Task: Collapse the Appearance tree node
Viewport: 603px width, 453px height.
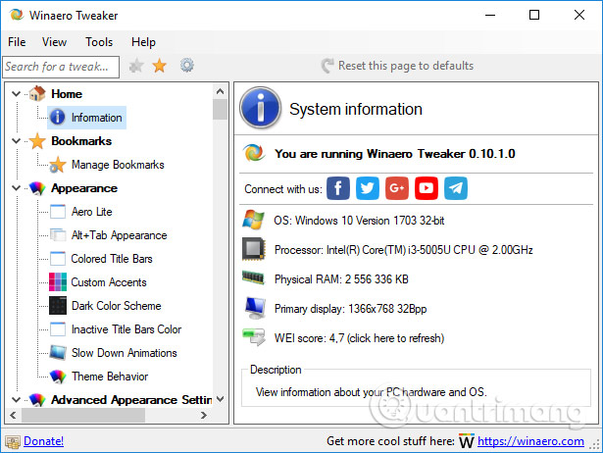Action: tap(16, 188)
